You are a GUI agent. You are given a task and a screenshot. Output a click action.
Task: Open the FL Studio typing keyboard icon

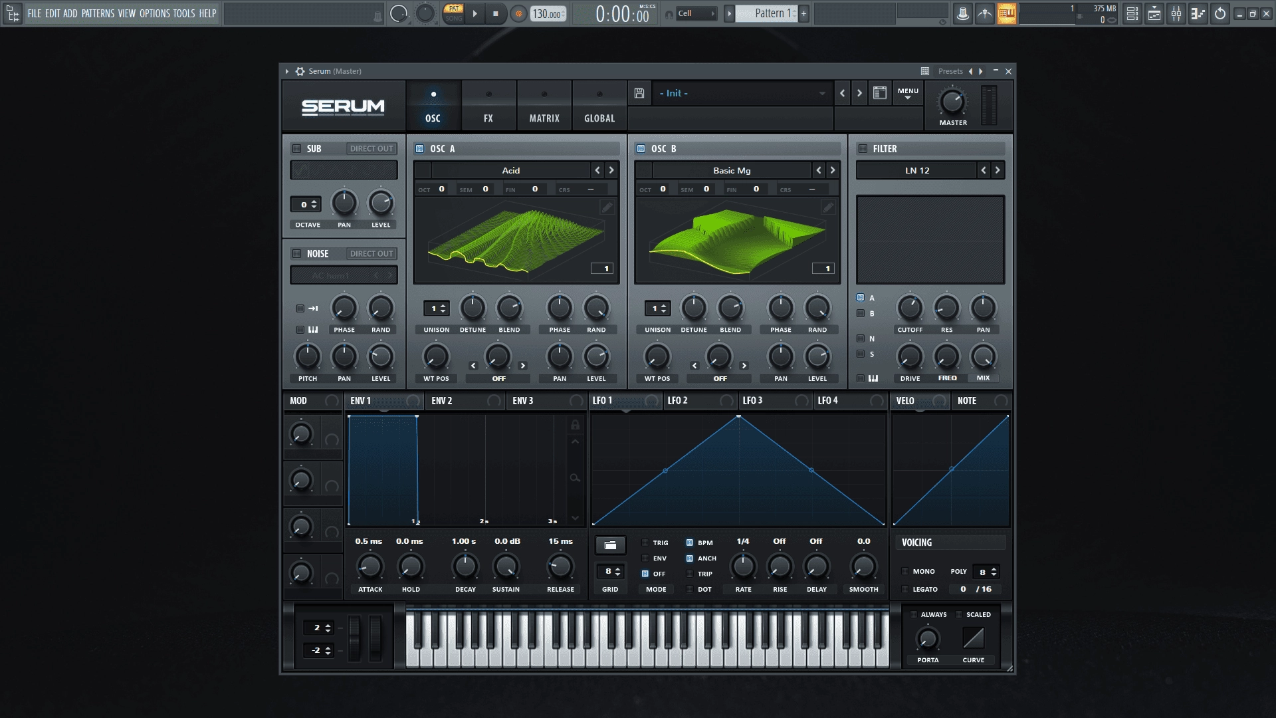pyautogui.click(x=1007, y=13)
